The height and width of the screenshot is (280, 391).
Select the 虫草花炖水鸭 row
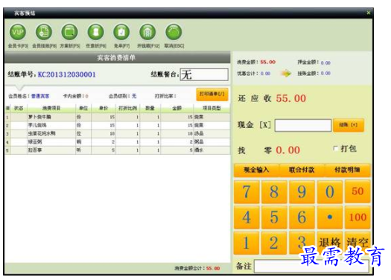point(117,133)
